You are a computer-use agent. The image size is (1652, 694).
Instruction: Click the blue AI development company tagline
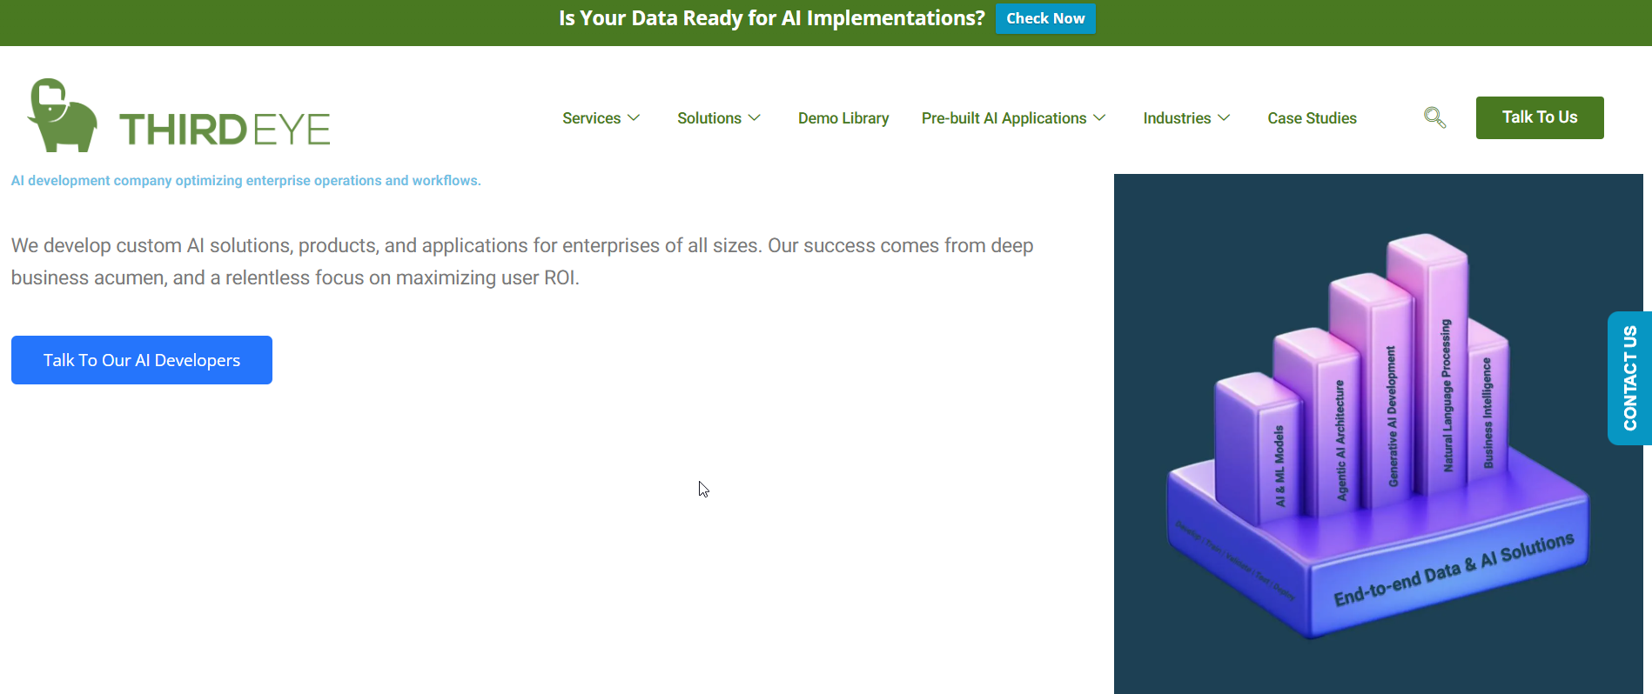pyautogui.click(x=245, y=181)
